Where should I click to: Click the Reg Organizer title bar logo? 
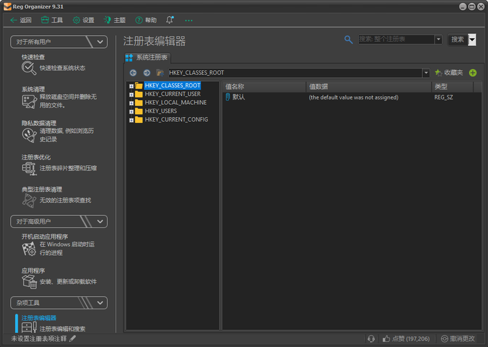(x=7, y=7)
